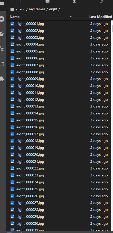Select file eight_000022.jpg
Image resolution: width=113 pixels, height=233 pixels.
pyautogui.click(x=59, y=168)
